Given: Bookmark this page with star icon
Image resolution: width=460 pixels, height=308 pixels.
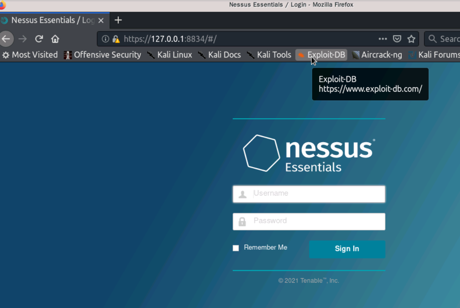Looking at the screenshot, I should click(411, 39).
